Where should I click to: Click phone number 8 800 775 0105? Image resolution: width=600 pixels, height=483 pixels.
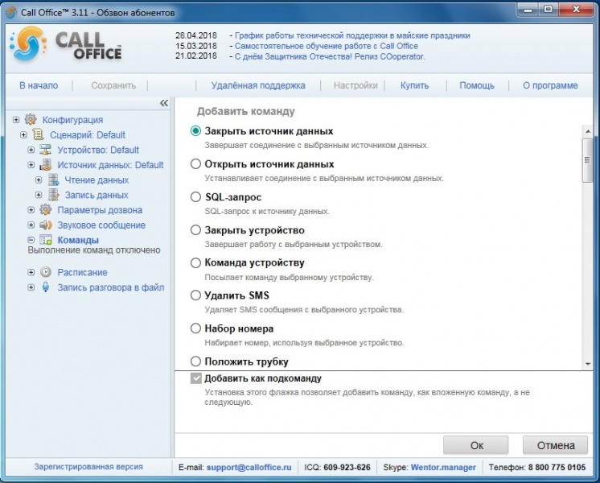(x=557, y=467)
